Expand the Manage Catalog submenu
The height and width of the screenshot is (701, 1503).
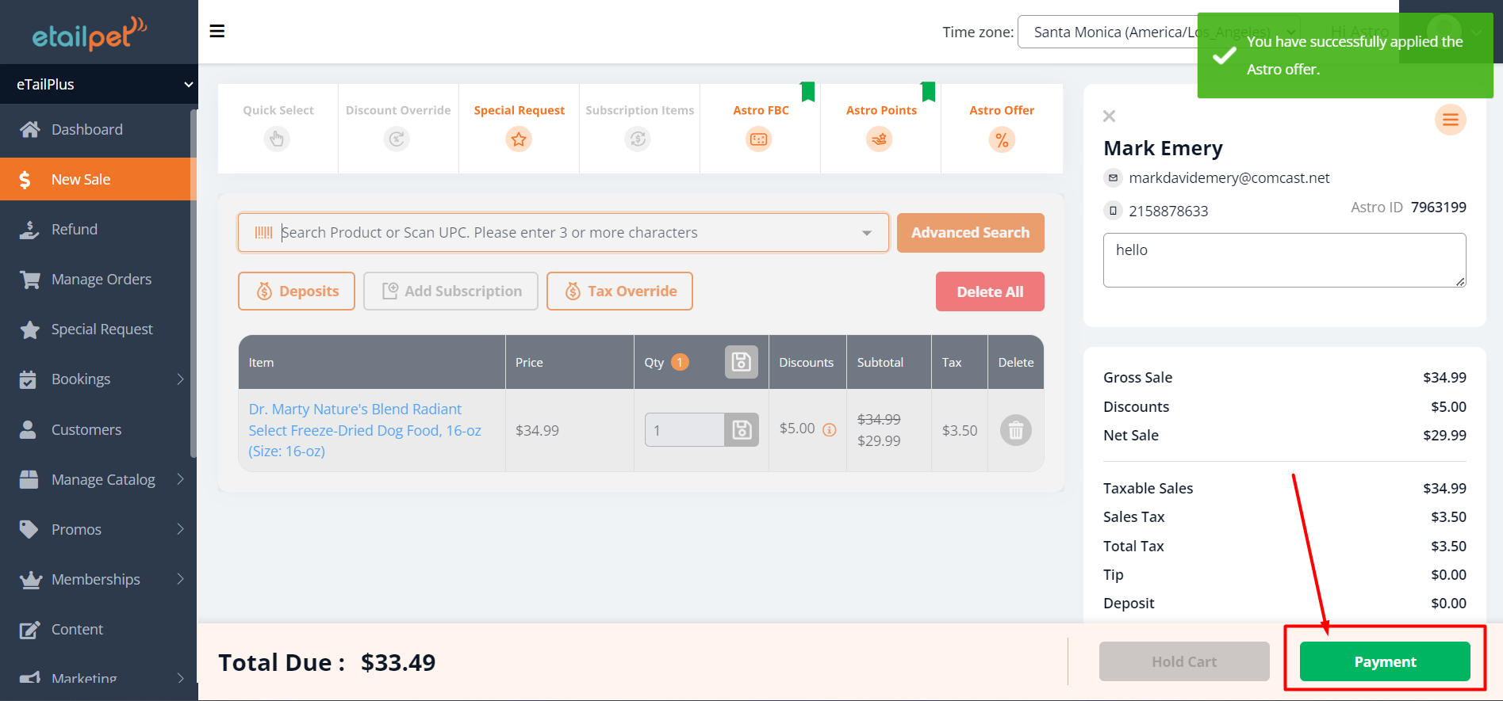point(180,479)
